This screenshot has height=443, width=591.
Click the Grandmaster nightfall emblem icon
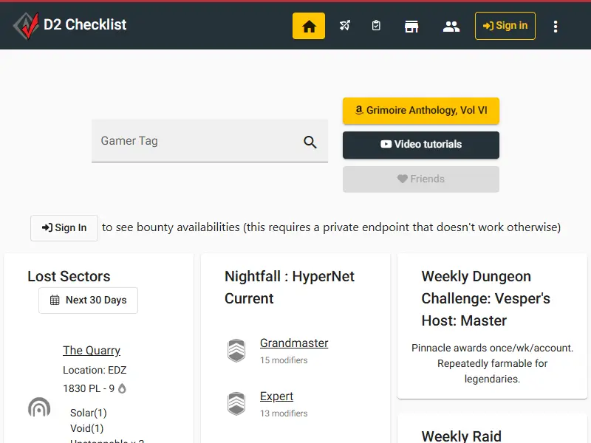coord(236,350)
